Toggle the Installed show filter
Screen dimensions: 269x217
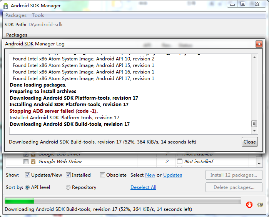point(68,175)
